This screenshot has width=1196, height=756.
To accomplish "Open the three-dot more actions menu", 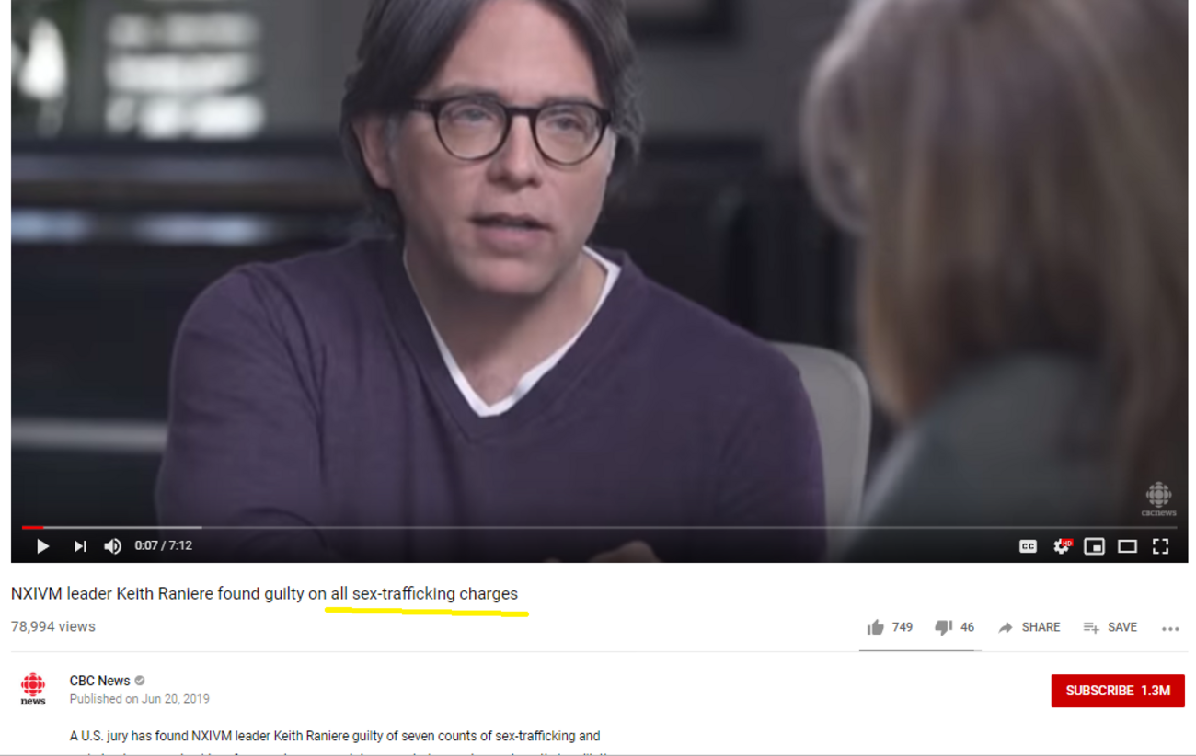I will 1170,629.
